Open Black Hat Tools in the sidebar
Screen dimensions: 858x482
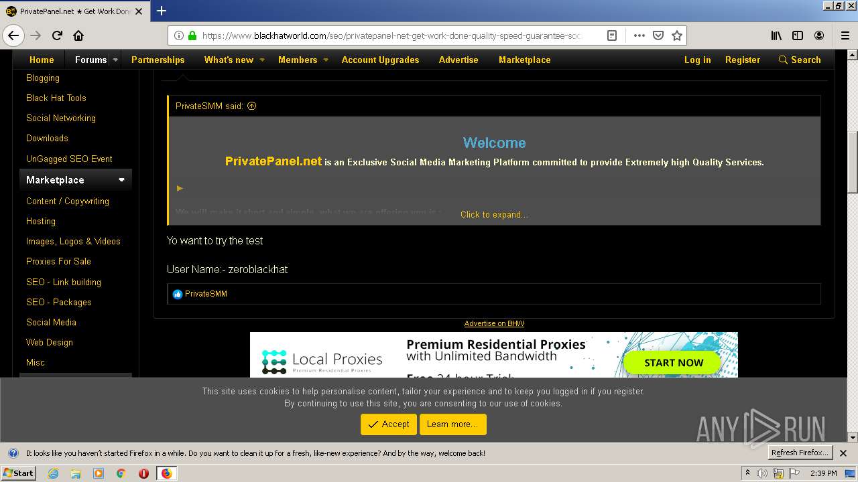[x=56, y=98]
